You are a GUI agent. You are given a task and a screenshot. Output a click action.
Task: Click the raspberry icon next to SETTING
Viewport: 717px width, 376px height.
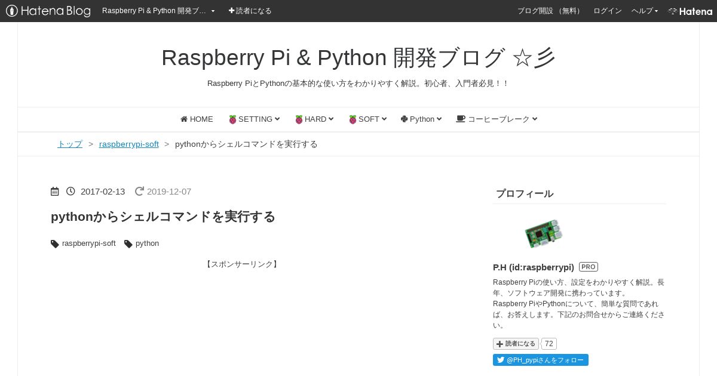(232, 119)
